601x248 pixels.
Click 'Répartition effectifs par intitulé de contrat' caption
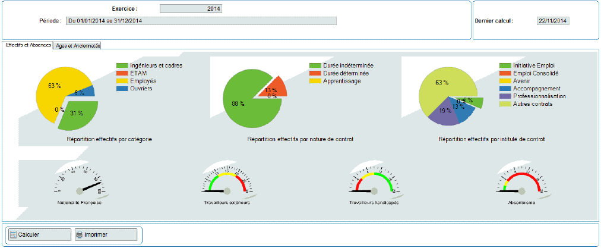click(492, 139)
